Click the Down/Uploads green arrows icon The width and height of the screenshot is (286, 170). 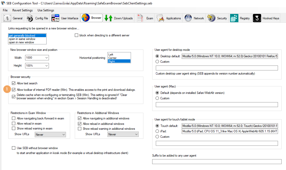coord(108,18)
